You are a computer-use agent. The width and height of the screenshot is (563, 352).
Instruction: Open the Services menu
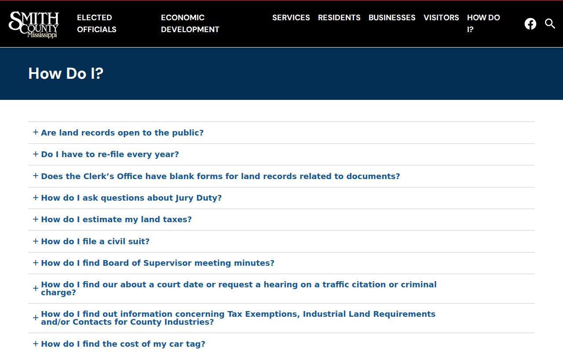[291, 18]
